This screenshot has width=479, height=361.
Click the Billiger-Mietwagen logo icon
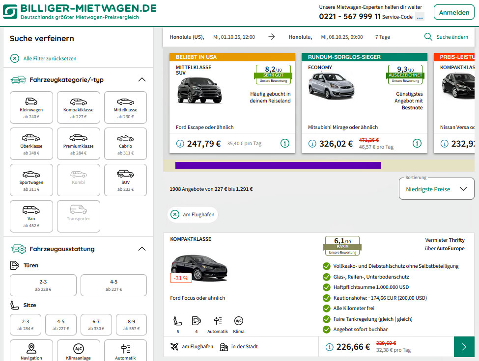click(10, 12)
